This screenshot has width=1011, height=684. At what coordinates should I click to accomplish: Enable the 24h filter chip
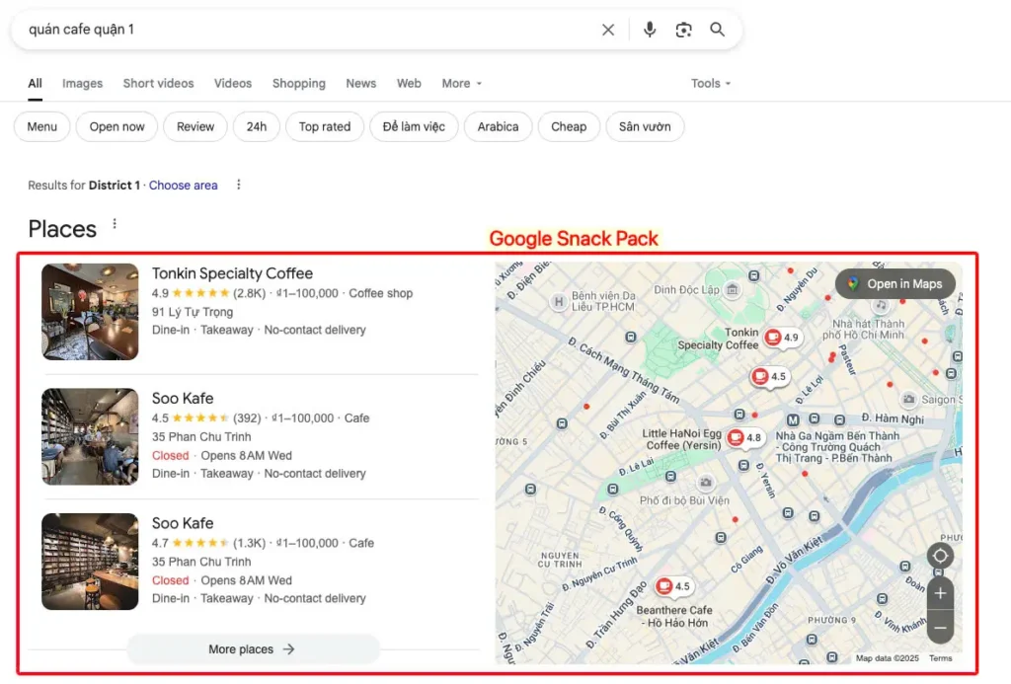(x=256, y=126)
